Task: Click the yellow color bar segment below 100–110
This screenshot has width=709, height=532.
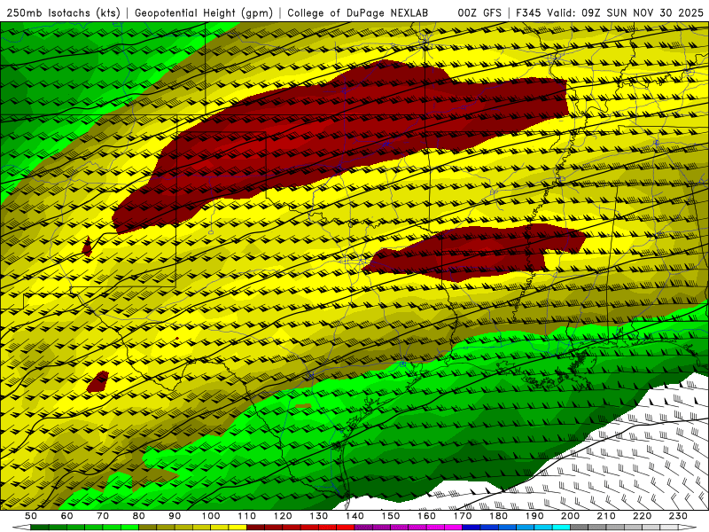Action: click(x=229, y=528)
